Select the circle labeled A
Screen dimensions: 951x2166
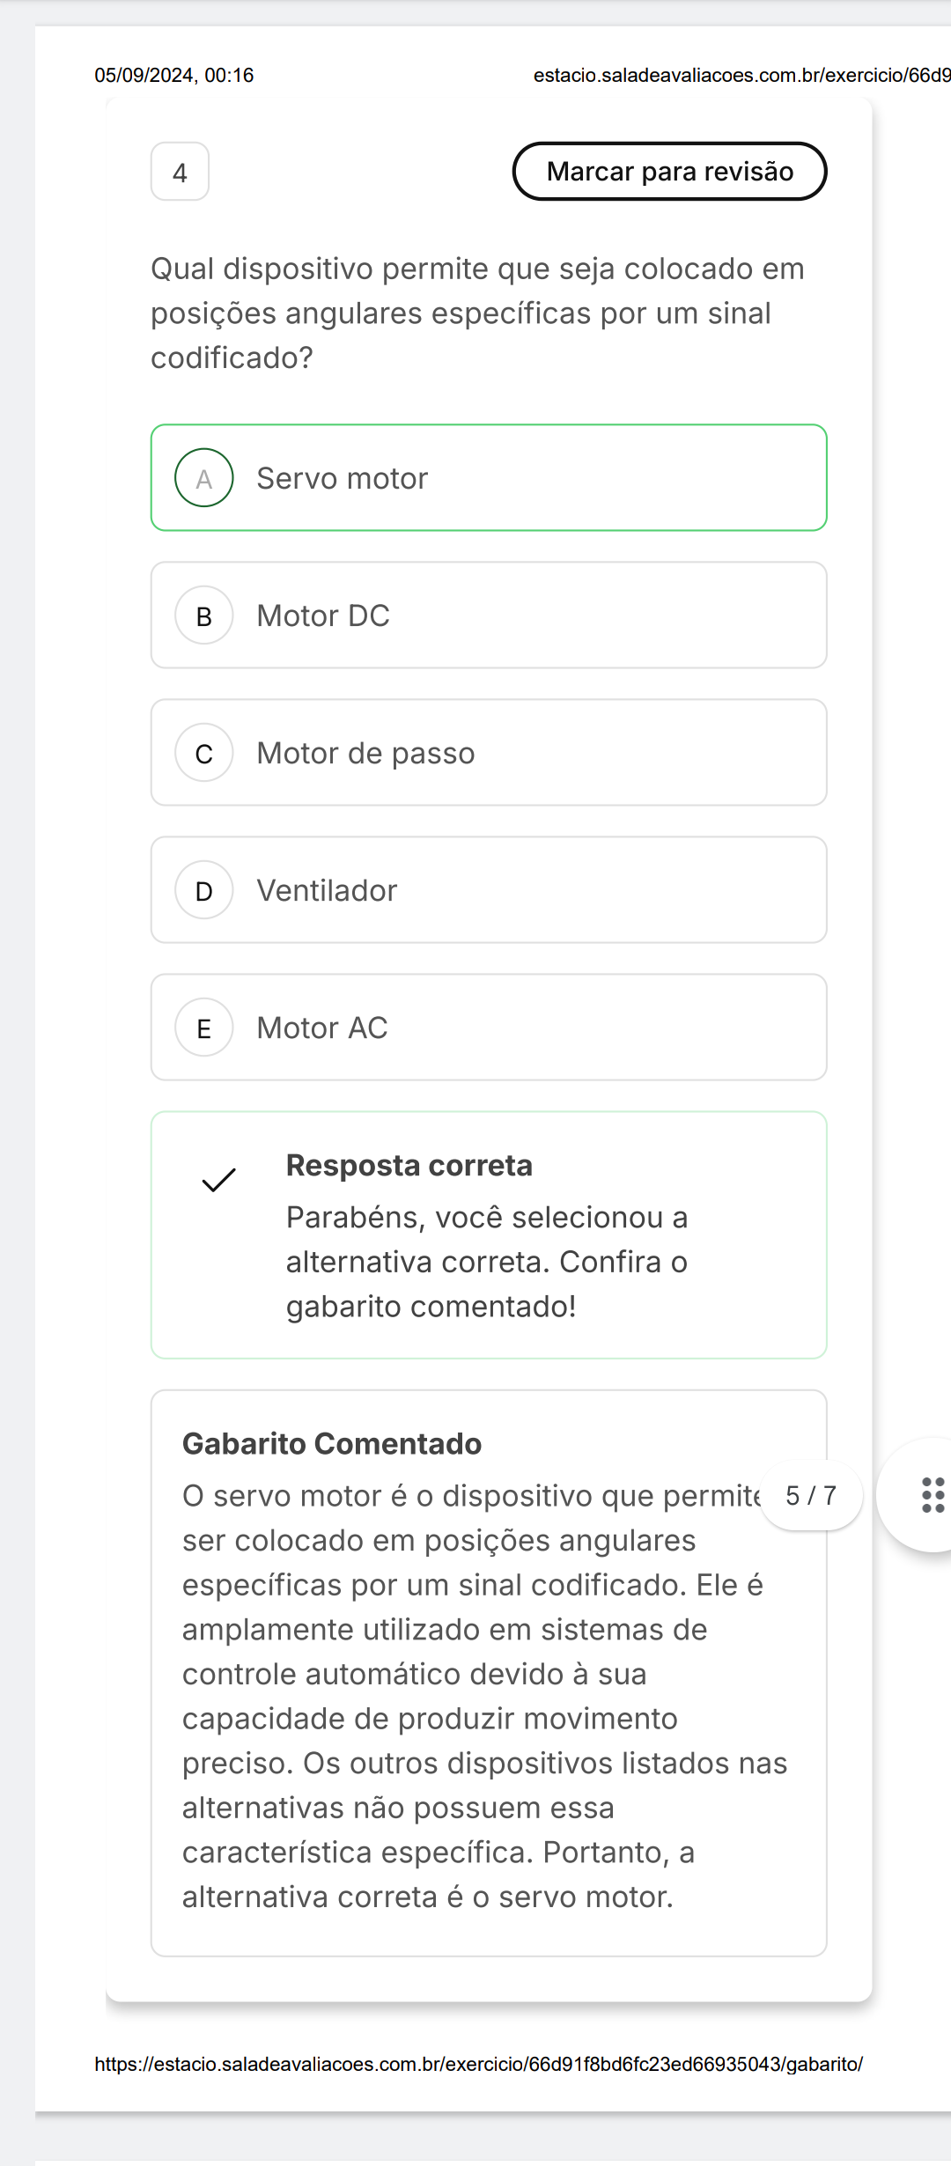[204, 478]
